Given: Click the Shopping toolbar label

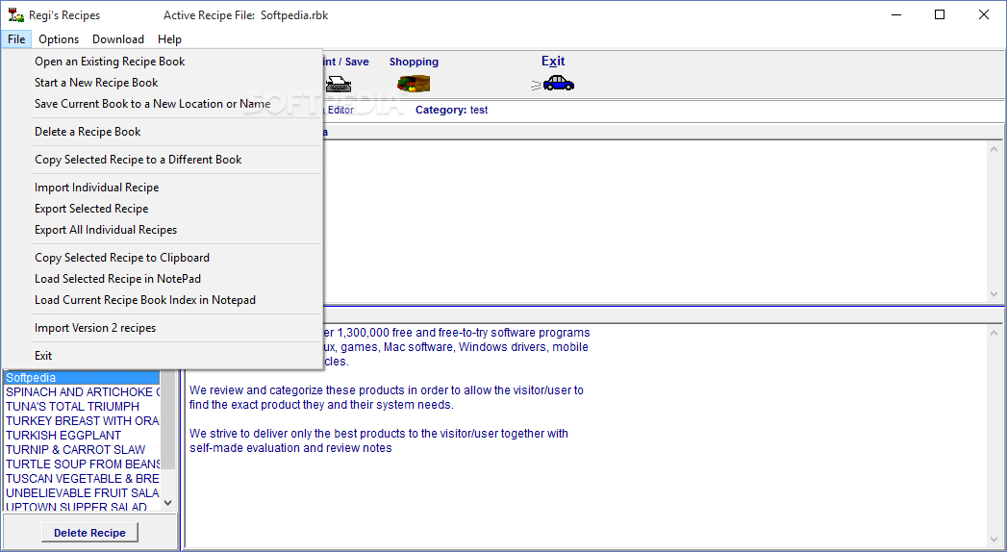Looking at the screenshot, I should 414,62.
